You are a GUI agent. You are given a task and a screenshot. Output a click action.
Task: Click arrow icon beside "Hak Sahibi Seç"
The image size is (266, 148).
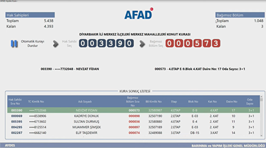pyautogui.click(x=56, y=44)
